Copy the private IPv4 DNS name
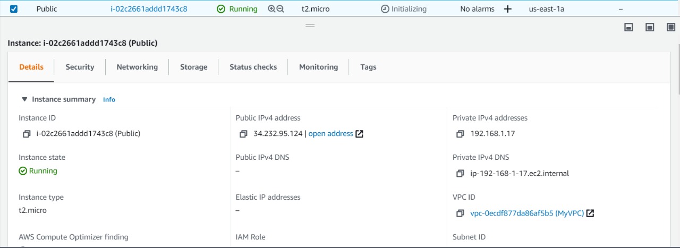 pyautogui.click(x=461, y=174)
